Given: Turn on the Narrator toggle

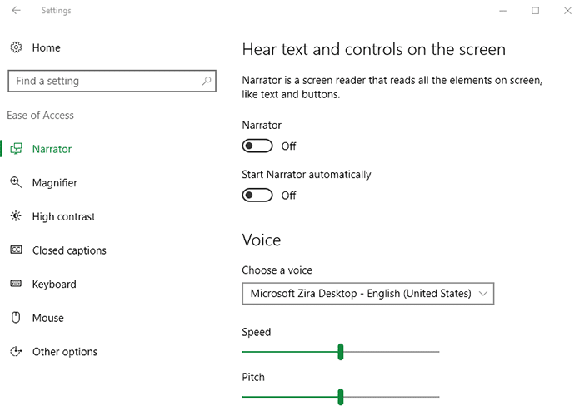Looking at the screenshot, I should tap(257, 146).
